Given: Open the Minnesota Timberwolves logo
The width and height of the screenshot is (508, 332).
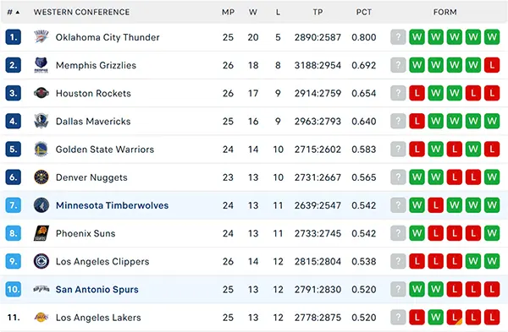Looking at the screenshot, I should [41, 205].
